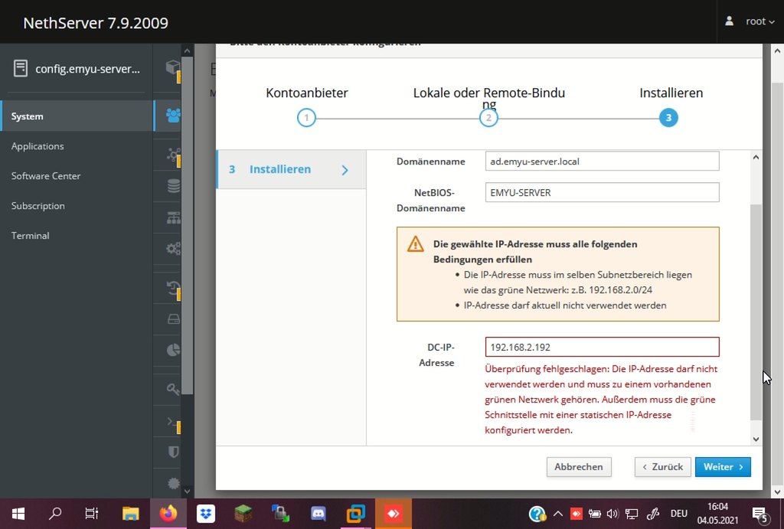Open the Users and Groups icon
The height and width of the screenshot is (529, 784).
173,116
